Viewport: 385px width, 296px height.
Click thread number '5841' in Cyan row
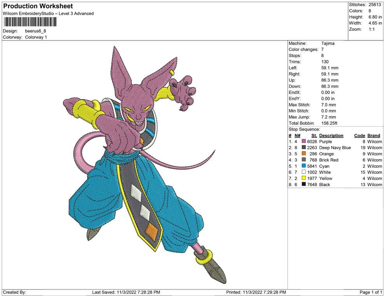[312, 166]
